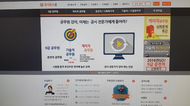Open notice 익스플로어10 호환성
This screenshot has height=106, width=190.
pyautogui.click(x=151, y=89)
